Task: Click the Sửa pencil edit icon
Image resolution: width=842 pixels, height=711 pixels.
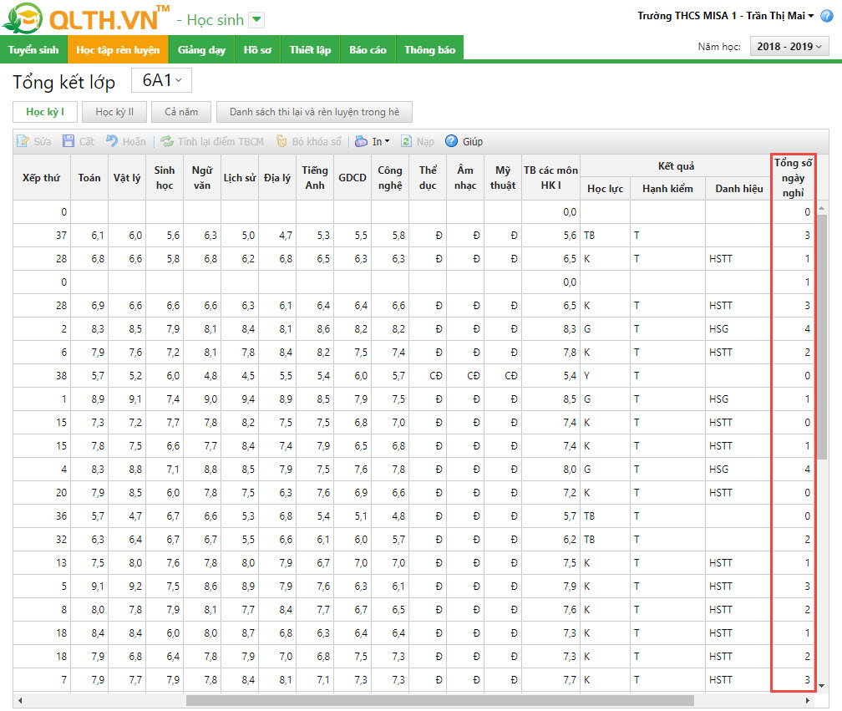Action: (23, 141)
